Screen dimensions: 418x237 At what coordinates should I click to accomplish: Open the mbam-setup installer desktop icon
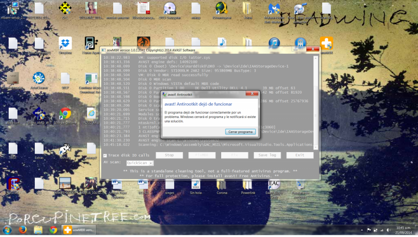tap(13, 10)
